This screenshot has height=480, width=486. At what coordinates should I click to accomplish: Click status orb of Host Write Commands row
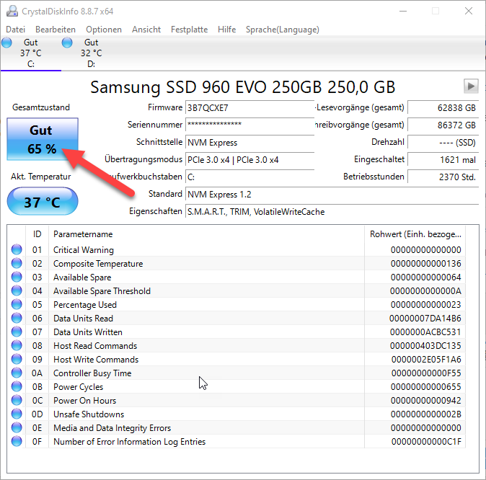(x=17, y=359)
